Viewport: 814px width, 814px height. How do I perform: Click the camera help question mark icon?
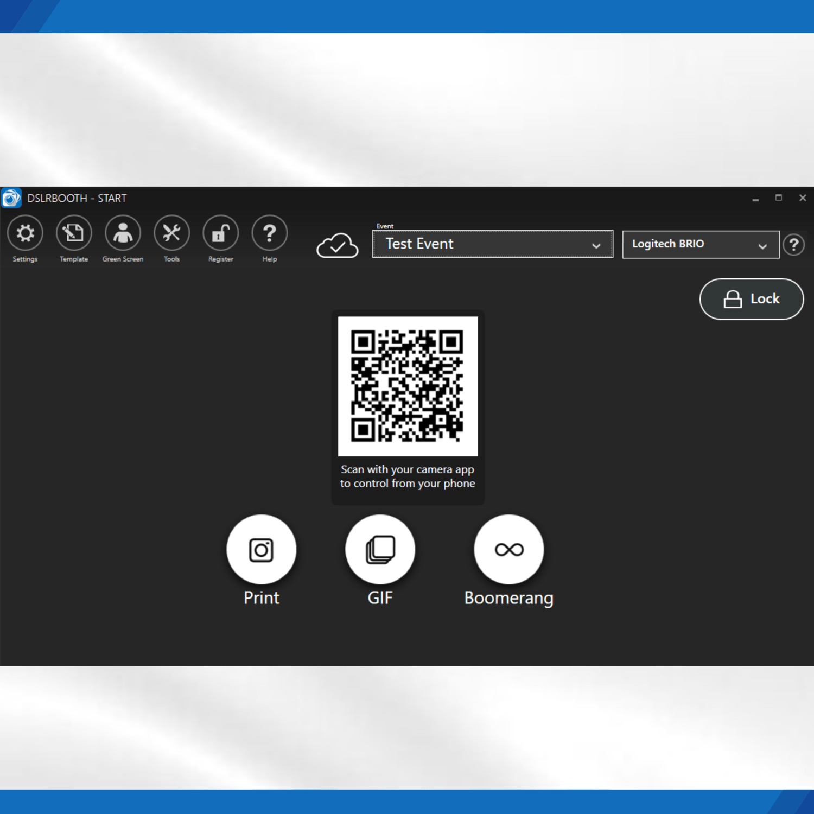coord(793,245)
